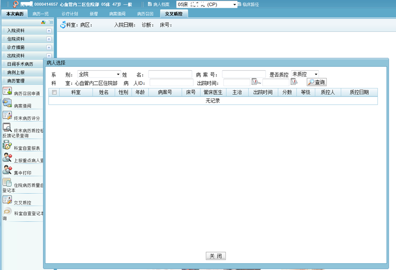
Task: Click the 出院时间 end date field
Action: pyautogui.click(x=276, y=82)
